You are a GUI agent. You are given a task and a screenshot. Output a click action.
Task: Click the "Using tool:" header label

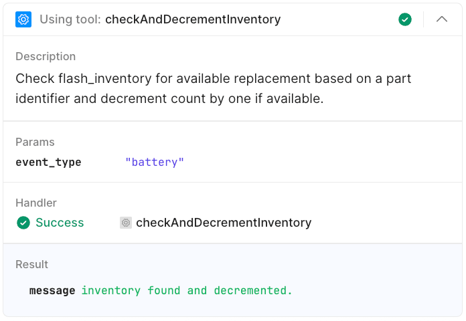coord(70,19)
